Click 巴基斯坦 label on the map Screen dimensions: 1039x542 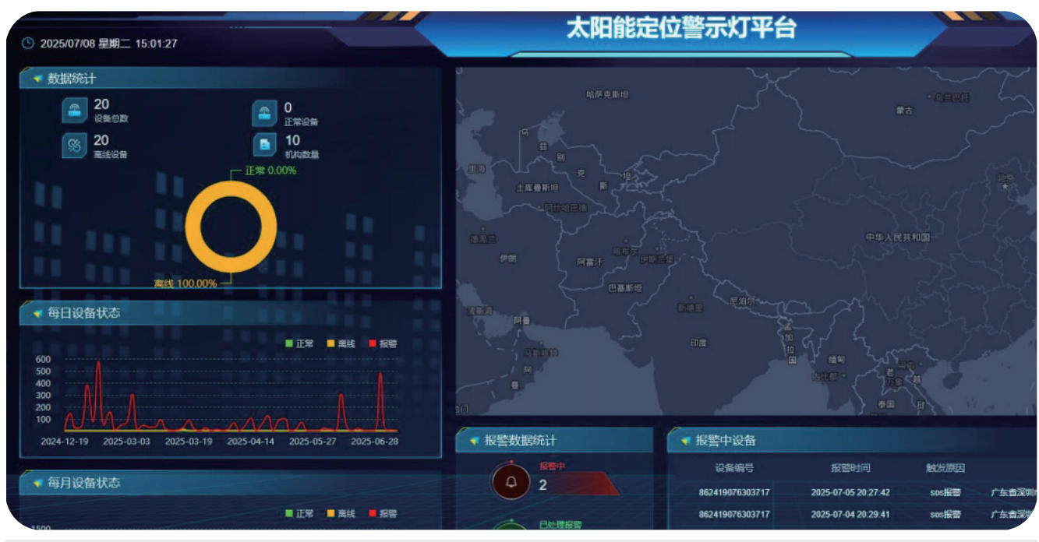click(x=625, y=288)
